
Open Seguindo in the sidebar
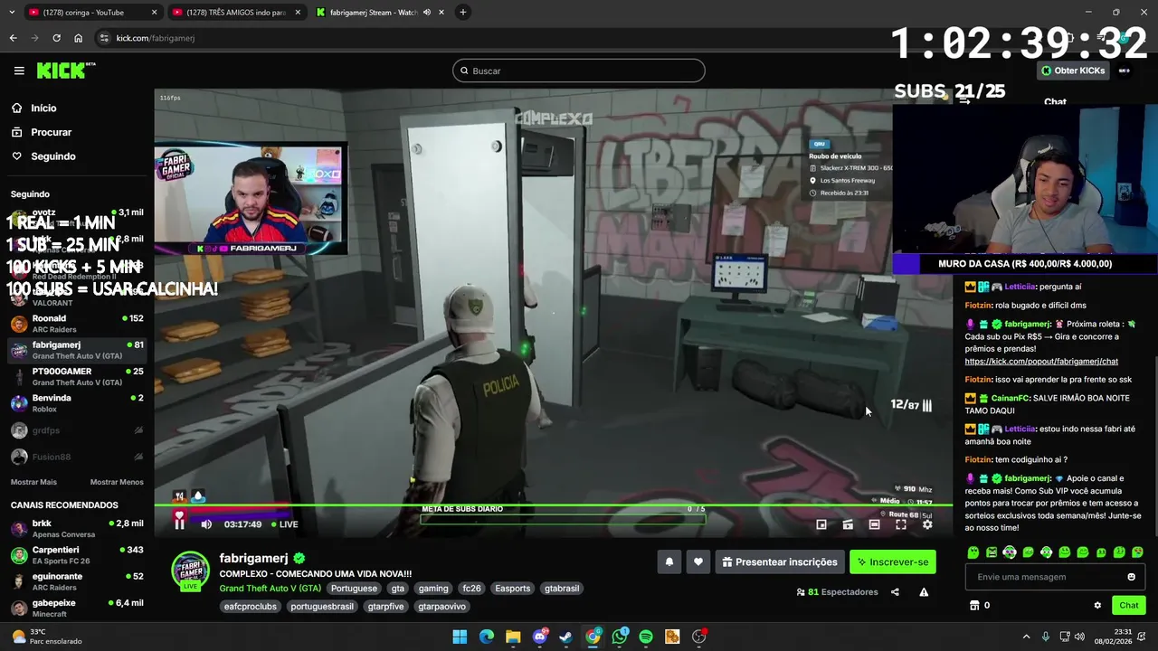(x=52, y=156)
